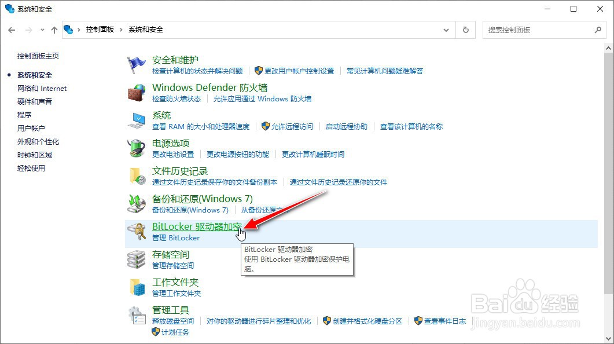Open 用户帐户 category in sidebar
The image size is (614, 344).
click(31, 128)
